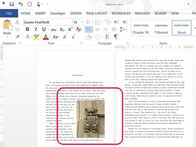
Task: Click the Redo/Repeat arrow icon
Action: pos(30,4)
